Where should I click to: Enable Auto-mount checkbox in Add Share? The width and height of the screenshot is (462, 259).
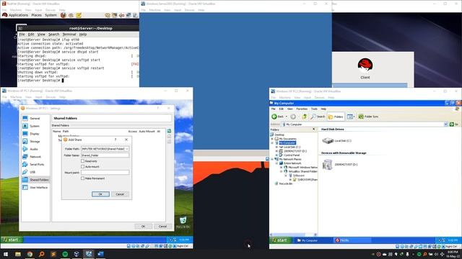(82, 166)
